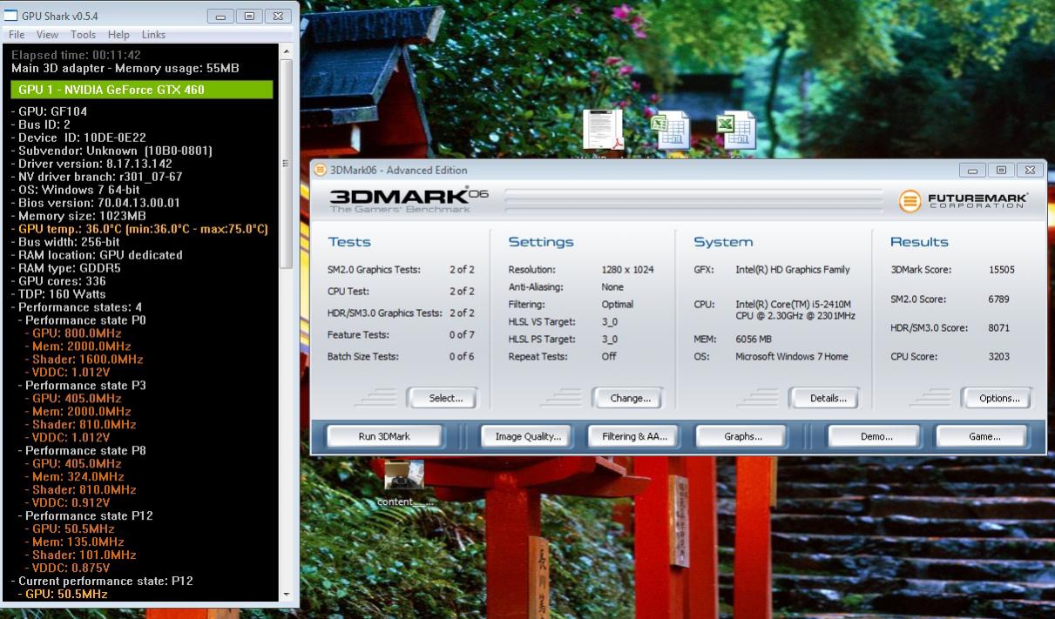Viewport: 1055px width, 619px height.
Task: Click 'Current performance state: P12' line
Action: click(x=102, y=581)
